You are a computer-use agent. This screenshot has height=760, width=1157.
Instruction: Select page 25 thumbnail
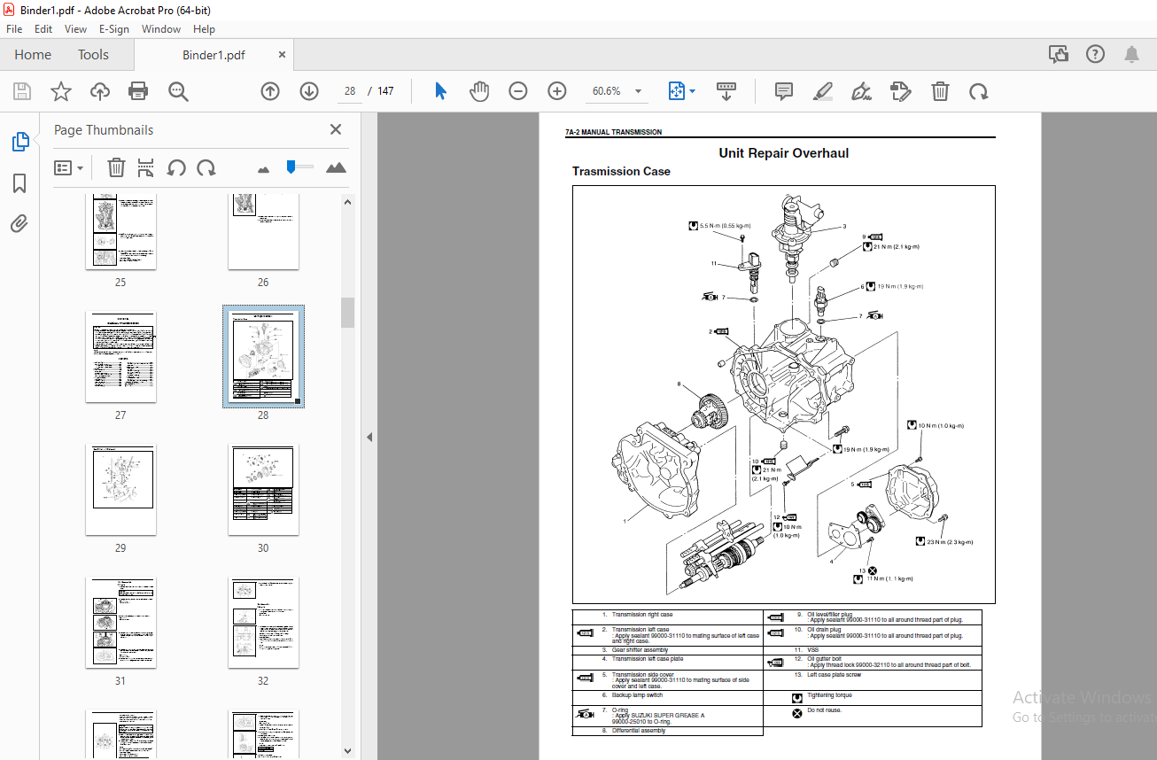120,231
